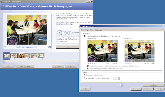Select the sixth filmstrip thumbnail
The width and height of the screenshot is (165, 97).
(41, 56)
